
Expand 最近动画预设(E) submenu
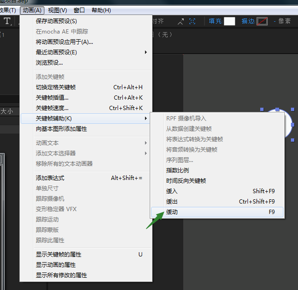pos(86,52)
